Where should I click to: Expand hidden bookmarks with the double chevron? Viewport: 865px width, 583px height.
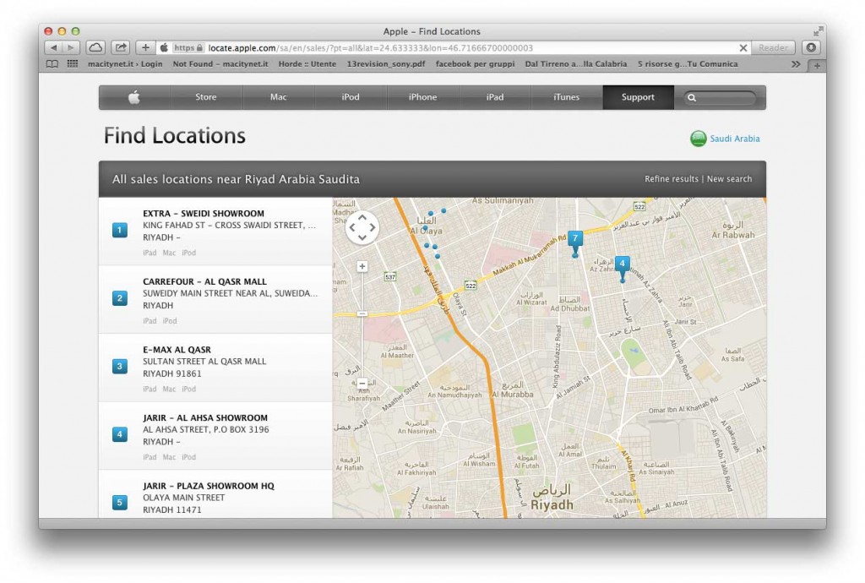pos(795,63)
